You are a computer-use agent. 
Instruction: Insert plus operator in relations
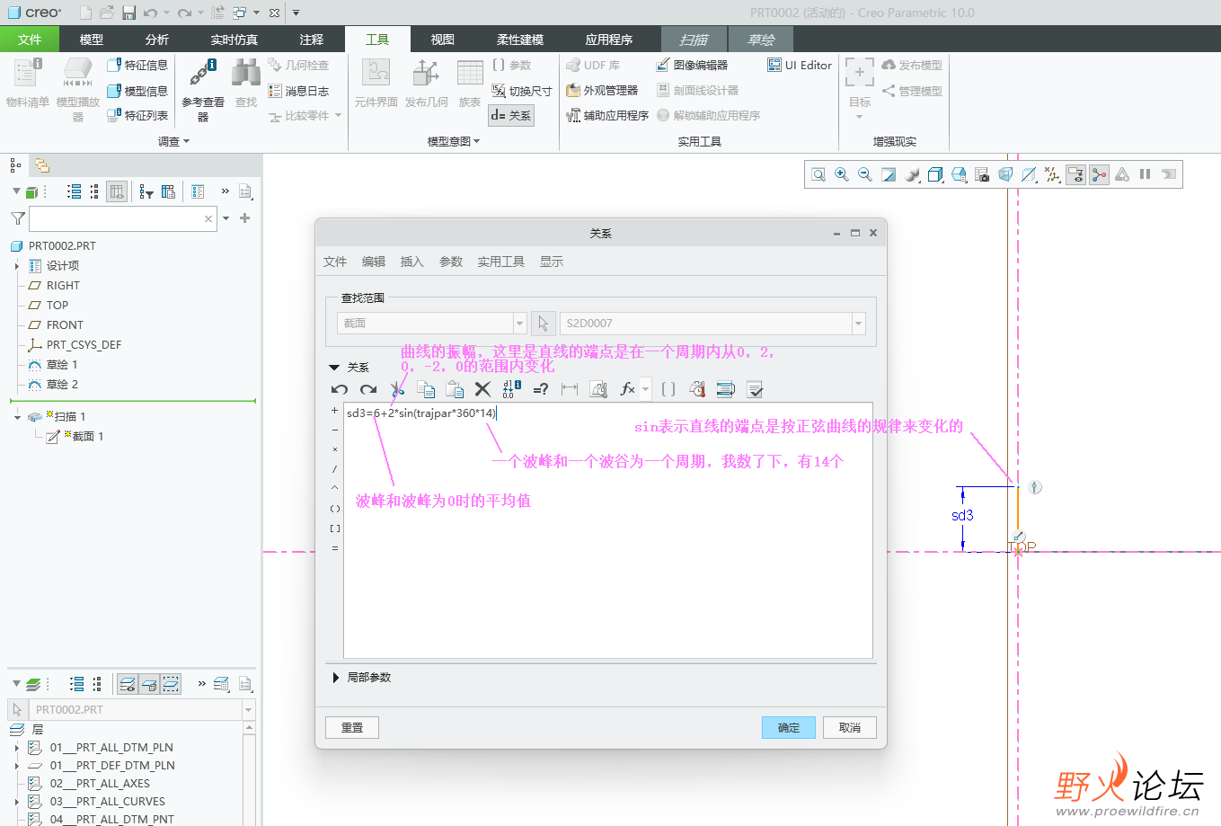[335, 411]
